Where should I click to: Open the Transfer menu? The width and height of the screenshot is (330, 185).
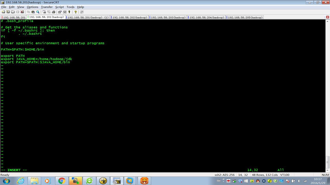click(47, 7)
